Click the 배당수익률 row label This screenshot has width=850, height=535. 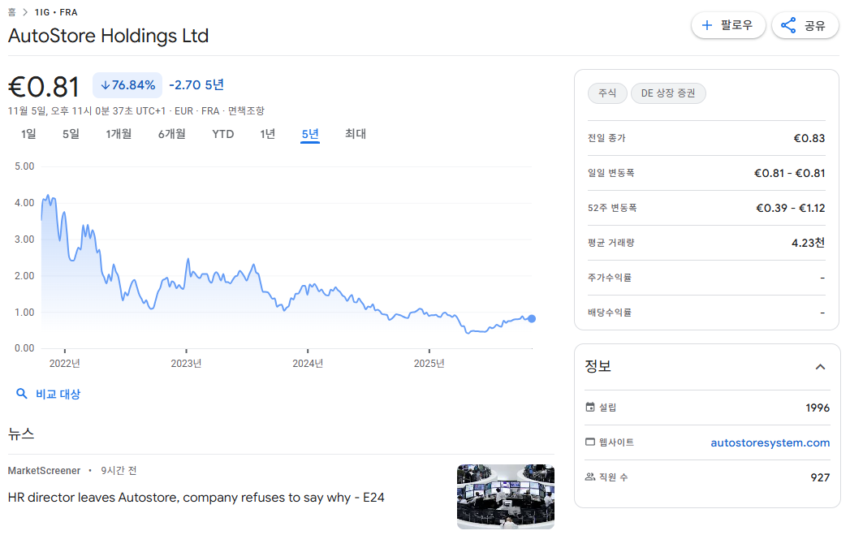(x=610, y=313)
